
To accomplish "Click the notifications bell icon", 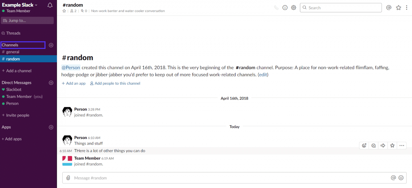I will (50, 5).
